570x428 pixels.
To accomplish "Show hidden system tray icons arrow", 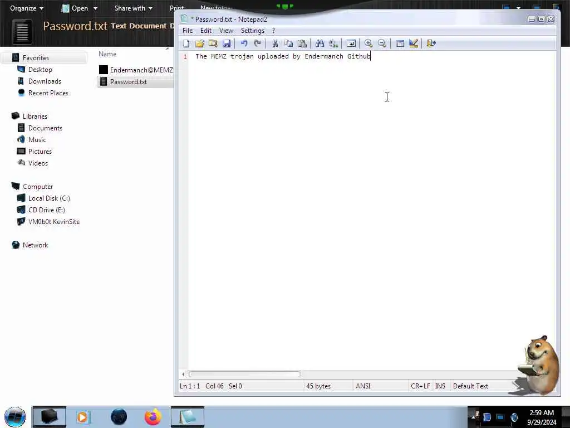I will (x=474, y=417).
